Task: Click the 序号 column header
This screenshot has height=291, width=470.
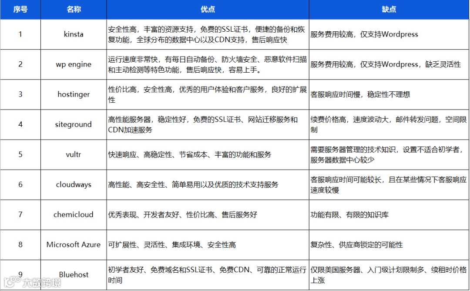Action: pyautogui.click(x=20, y=9)
